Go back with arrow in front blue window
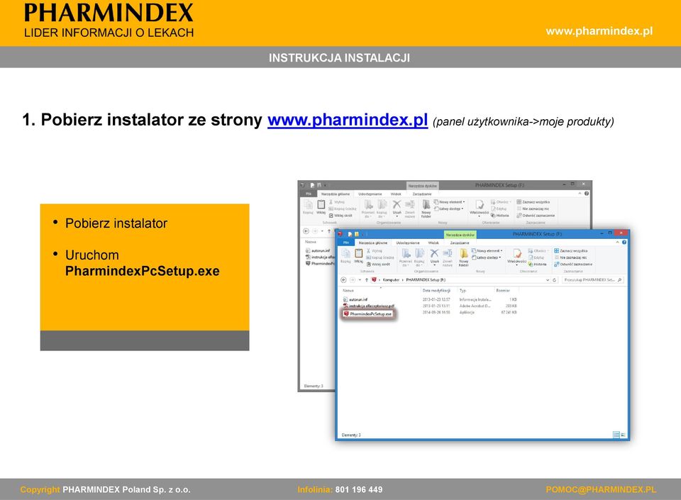 click(x=343, y=280)
